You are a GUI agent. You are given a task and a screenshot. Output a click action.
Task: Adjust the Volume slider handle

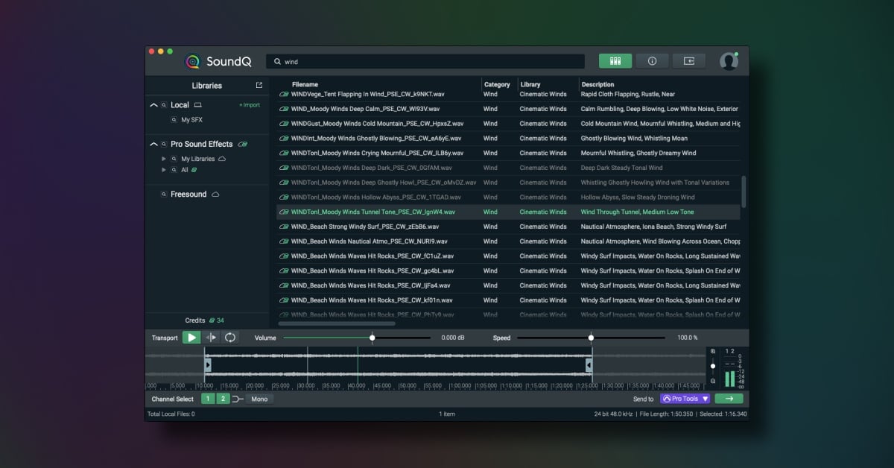[372, 337]
